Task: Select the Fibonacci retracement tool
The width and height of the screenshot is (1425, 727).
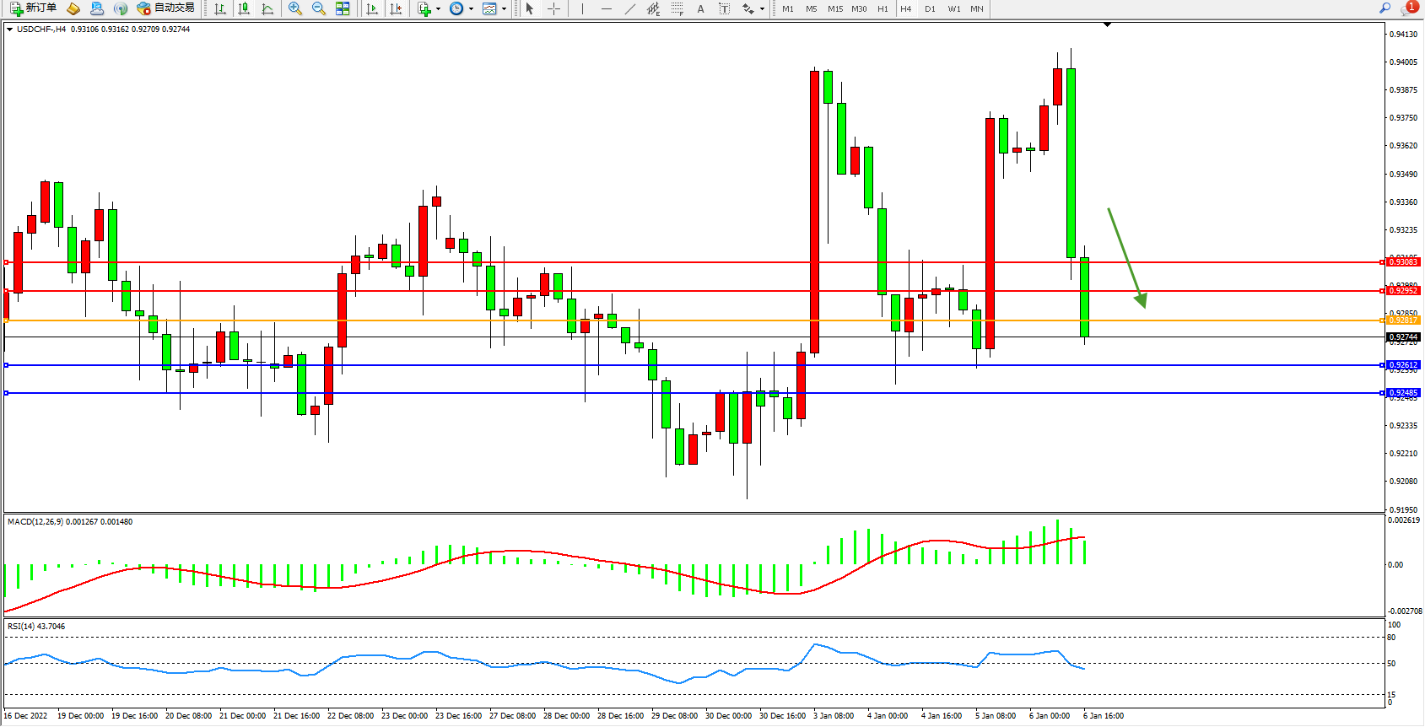Action: (x=677, y=8)
